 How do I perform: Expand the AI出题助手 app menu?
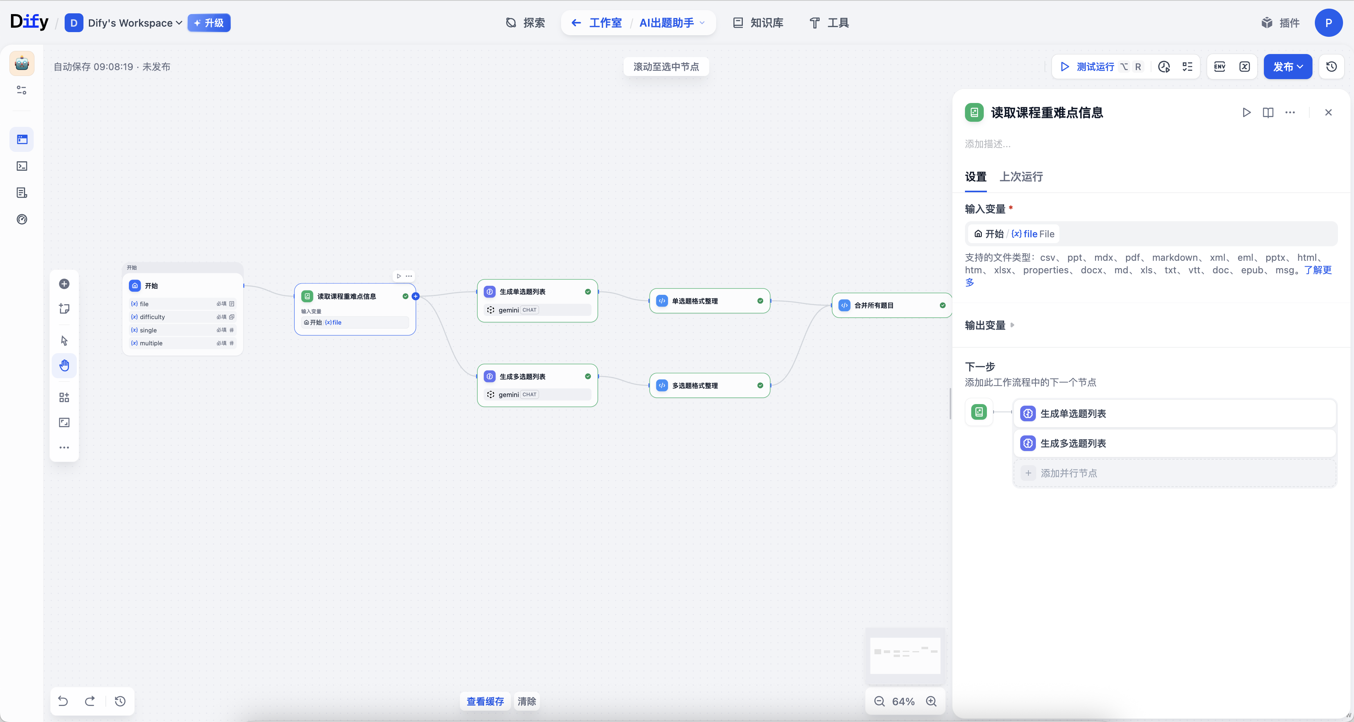tap(672, 23)
